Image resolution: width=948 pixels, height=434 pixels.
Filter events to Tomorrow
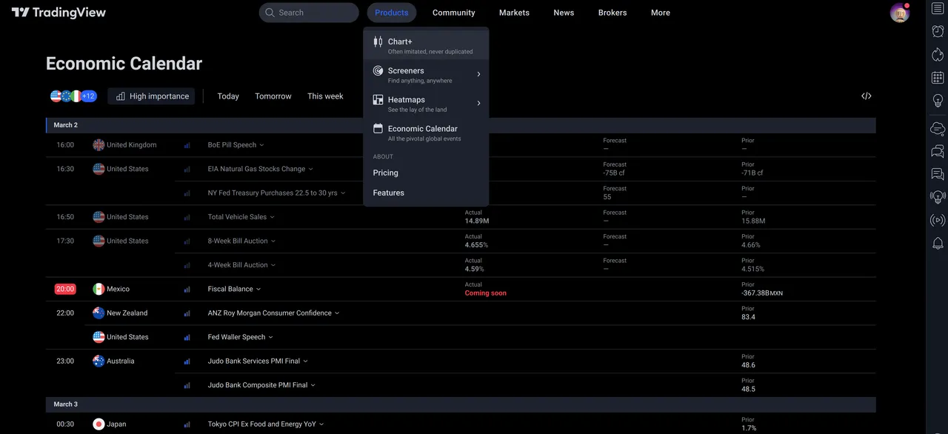273,96
